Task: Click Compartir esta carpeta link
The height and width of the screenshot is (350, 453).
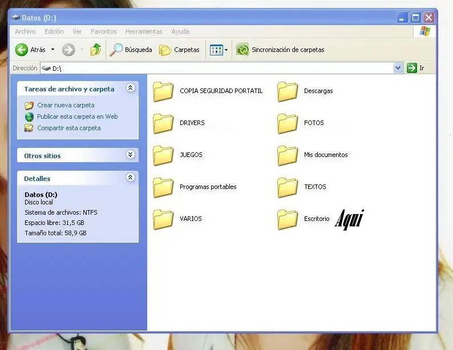Action: (x=69, y=128)
